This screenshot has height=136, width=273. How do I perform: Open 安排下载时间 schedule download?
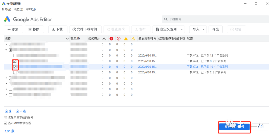(85, 29)
